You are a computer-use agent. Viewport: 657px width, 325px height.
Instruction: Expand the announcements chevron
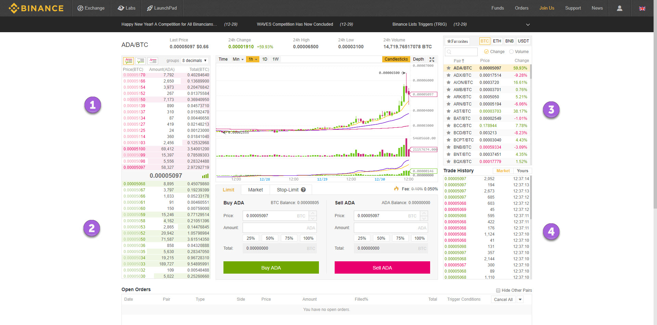click(x=528, y=25)
